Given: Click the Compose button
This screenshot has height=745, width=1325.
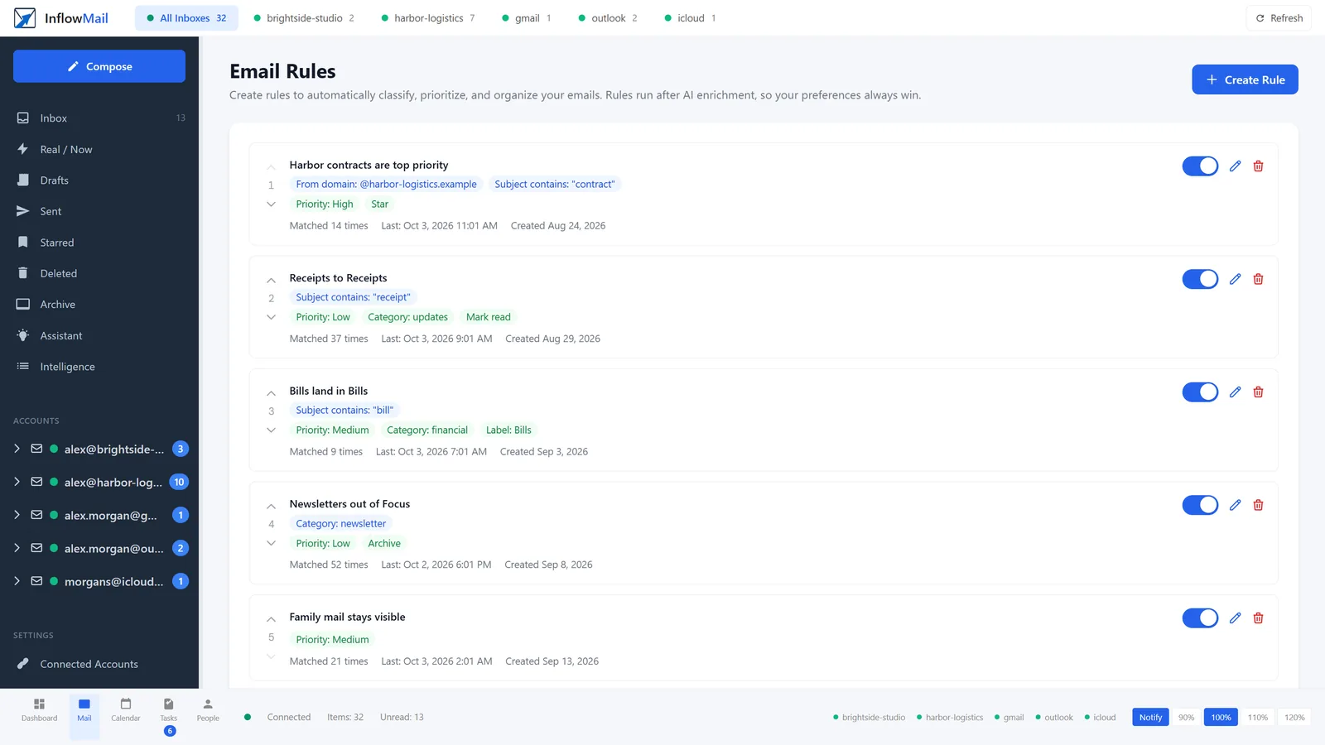Looking at the screenshot, I should click(99, 66).
